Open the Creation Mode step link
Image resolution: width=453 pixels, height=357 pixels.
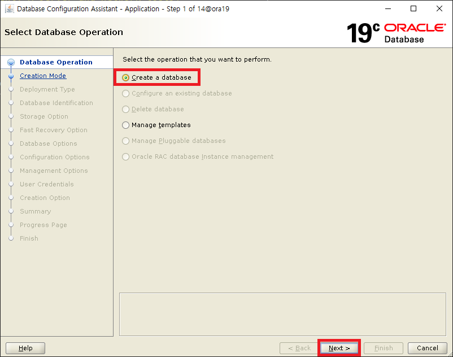(x=43, y=76)
